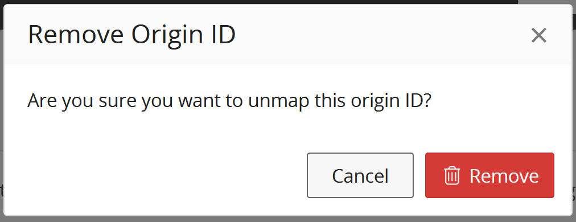Click the empty dialog header bar area
Viewport: 576px width, 222px height.
pyautogui.click(x=382, y=35)
